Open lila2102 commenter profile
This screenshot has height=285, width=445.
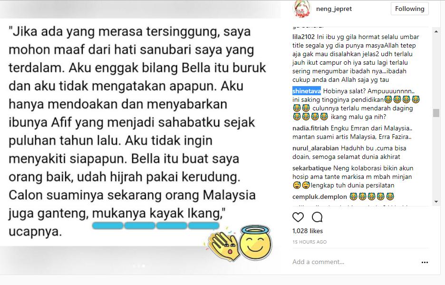click(x=303, y=37)
